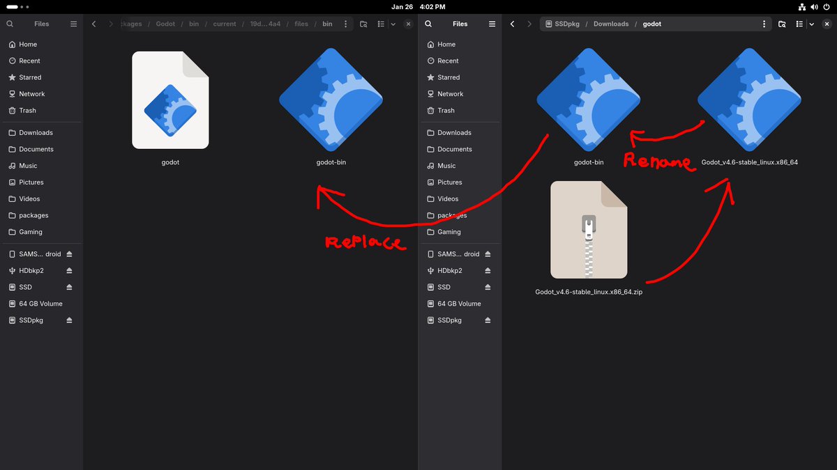Click search folder icon in left Files window

coord(364,24)
